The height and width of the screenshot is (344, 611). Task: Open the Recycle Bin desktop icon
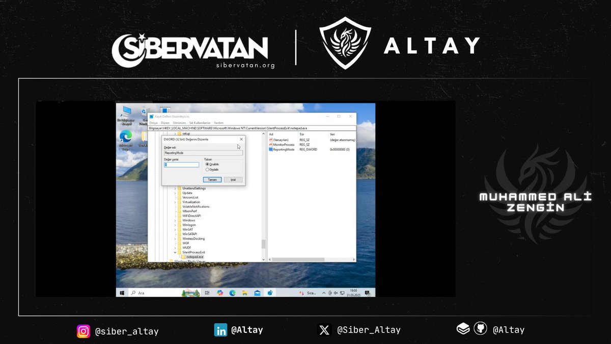[x=144, y=116]
